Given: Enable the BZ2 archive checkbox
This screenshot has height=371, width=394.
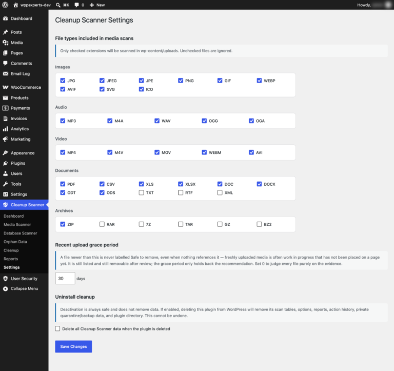Looking at the screenshot, I should coord(259,224).
